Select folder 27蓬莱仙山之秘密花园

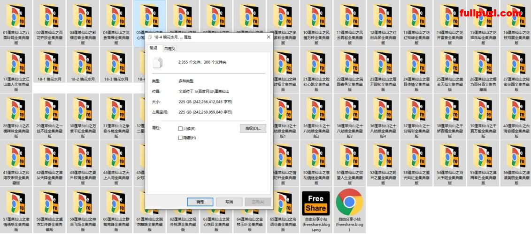coord(516,69)
